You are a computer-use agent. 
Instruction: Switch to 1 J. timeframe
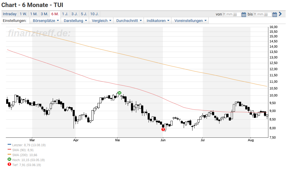tap(65, 14)
